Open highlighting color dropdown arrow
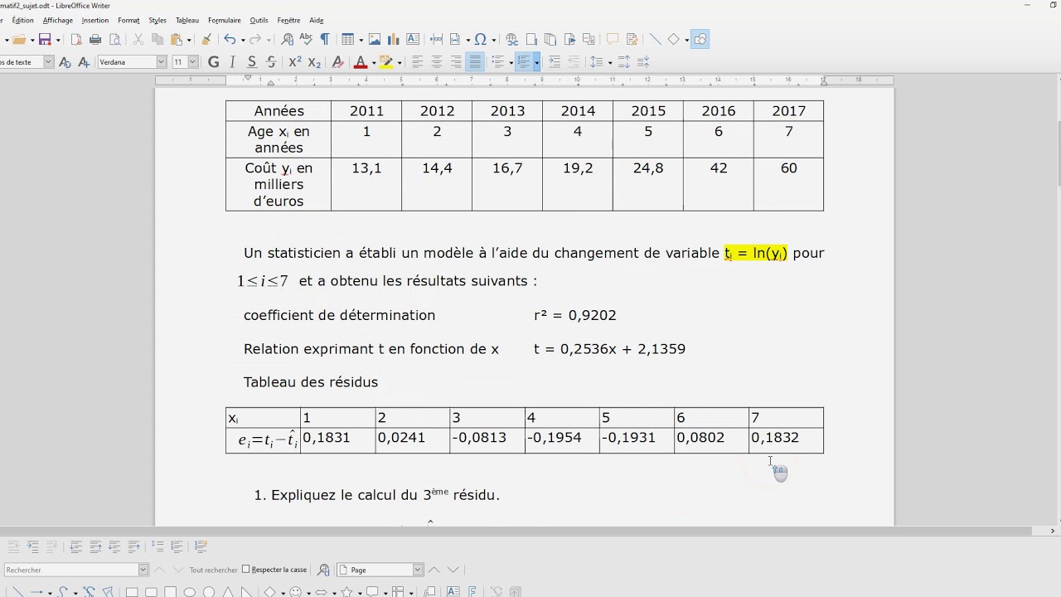 [400, 62]
